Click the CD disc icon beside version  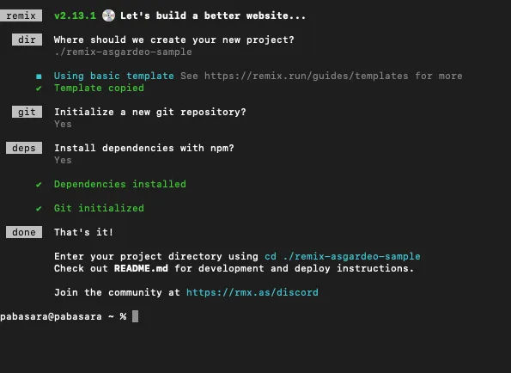pyautogui.click(x=108, y=15)
